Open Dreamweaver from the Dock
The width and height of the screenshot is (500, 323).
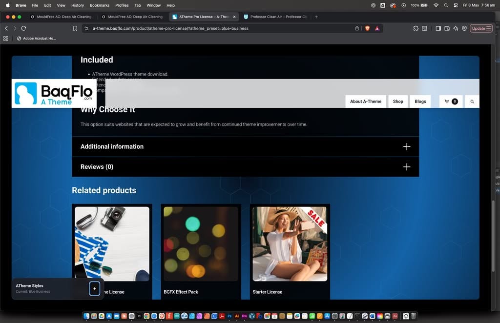coord(245,316)
